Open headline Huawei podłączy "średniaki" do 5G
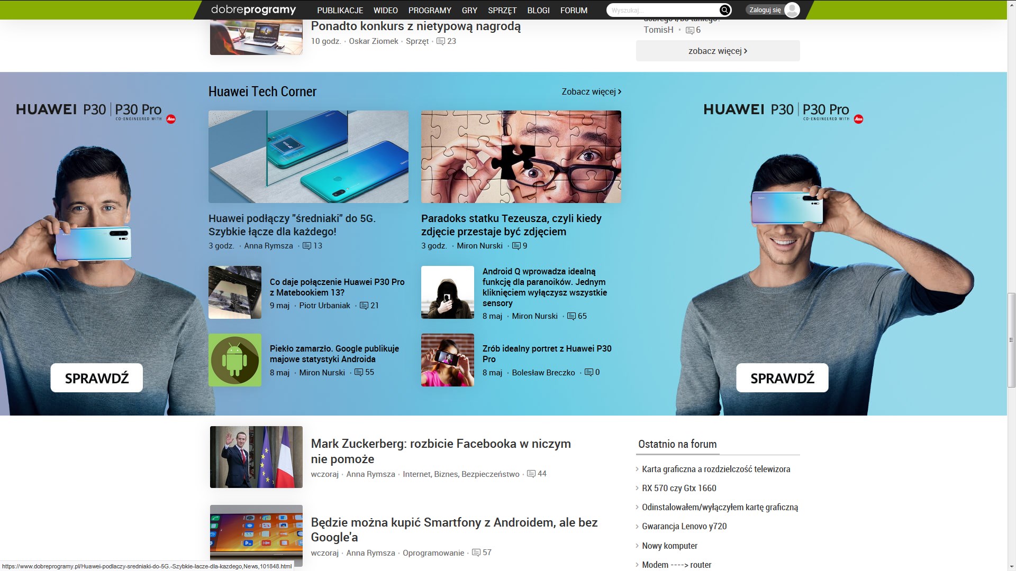The image size is (1016, 571). [292, 225]
